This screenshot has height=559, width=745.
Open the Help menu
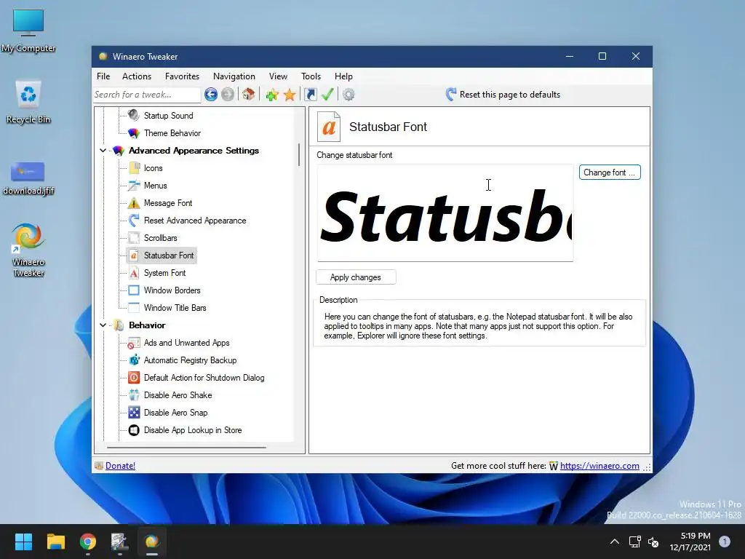pyautogui.click(x=343, y=76)
